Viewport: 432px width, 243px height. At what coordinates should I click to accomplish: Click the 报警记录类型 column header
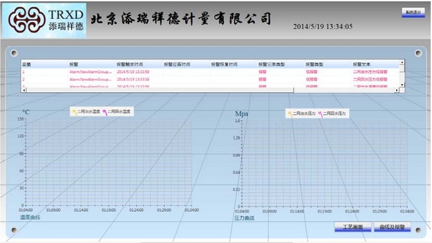click(272, 64)
